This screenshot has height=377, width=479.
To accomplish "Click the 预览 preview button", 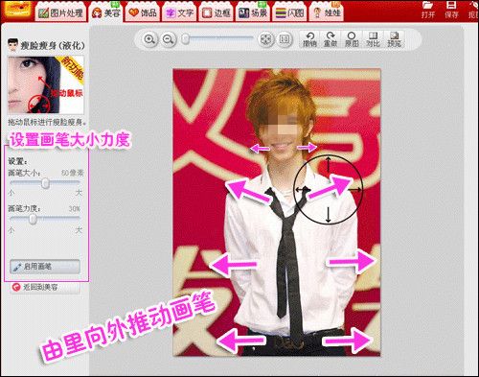I will tap(395, 39).
